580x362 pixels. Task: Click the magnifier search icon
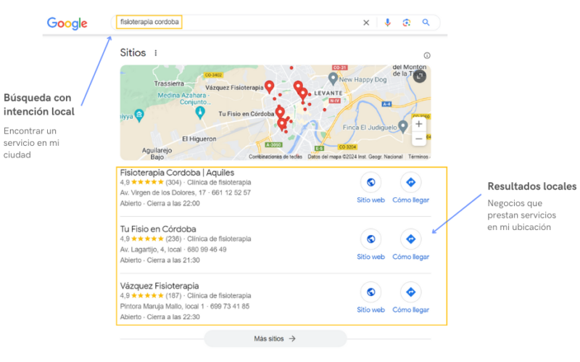click(x=426, y=22)
